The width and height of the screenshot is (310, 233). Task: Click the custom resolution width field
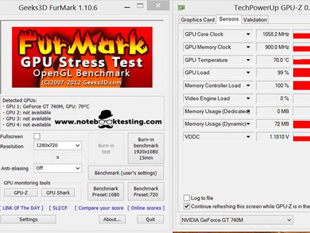[x=43, y=157]
